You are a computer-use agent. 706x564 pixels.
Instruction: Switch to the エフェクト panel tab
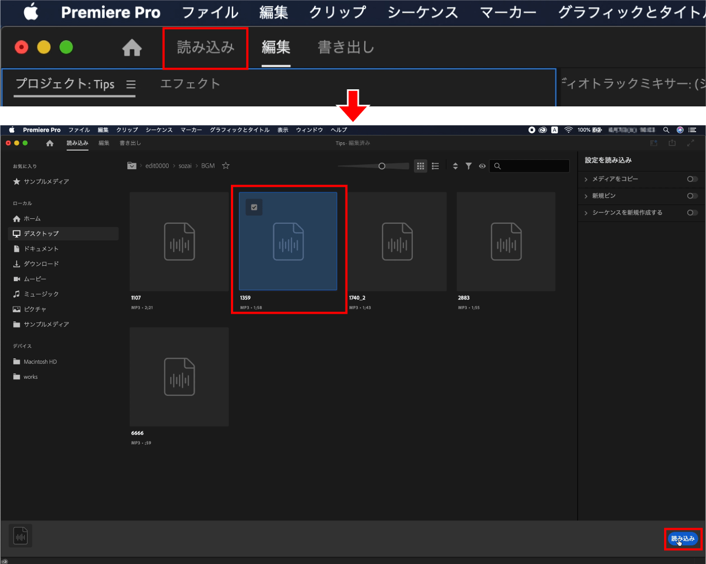point(190,84)
